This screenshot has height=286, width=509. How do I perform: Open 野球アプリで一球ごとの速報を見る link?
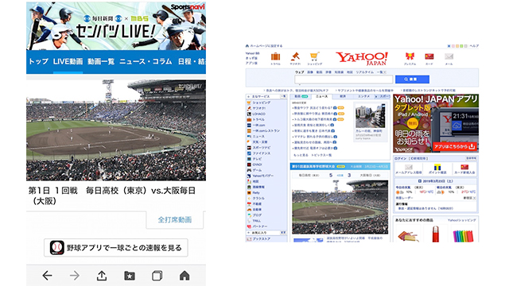[x=116, y=248]
